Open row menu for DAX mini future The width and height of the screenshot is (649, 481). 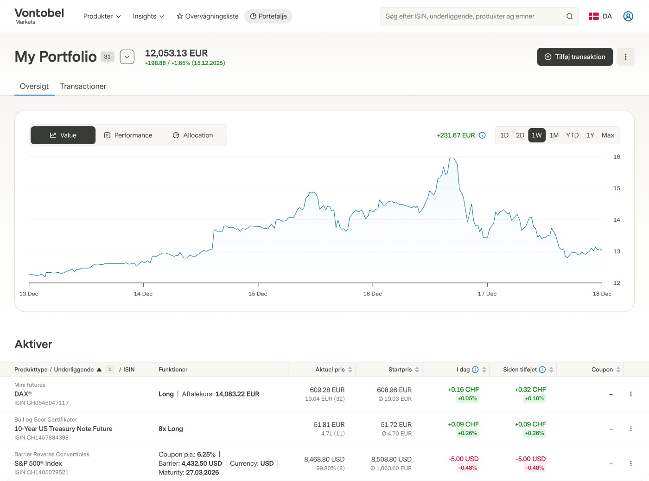631,394
